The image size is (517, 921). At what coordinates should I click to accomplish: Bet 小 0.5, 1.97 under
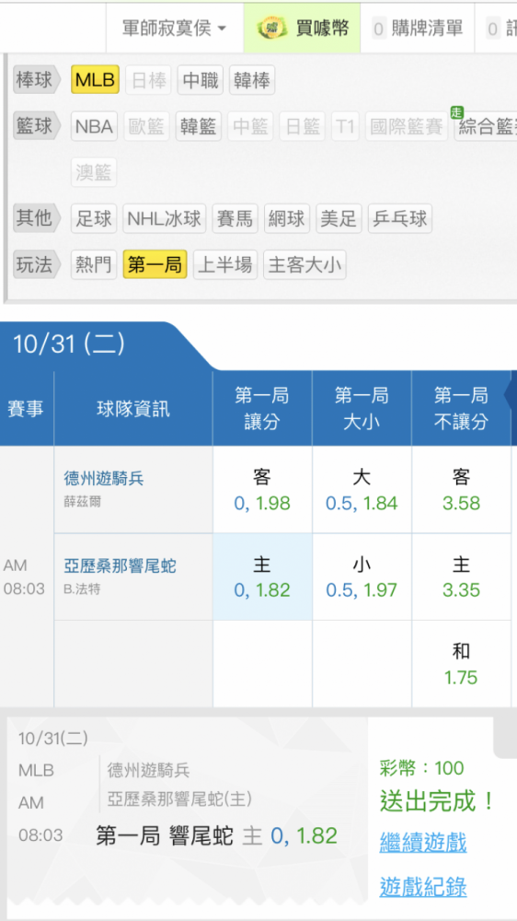point(362,577)
